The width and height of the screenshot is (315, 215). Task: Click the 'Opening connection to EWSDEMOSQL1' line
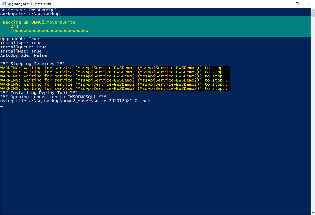[53, 97]
